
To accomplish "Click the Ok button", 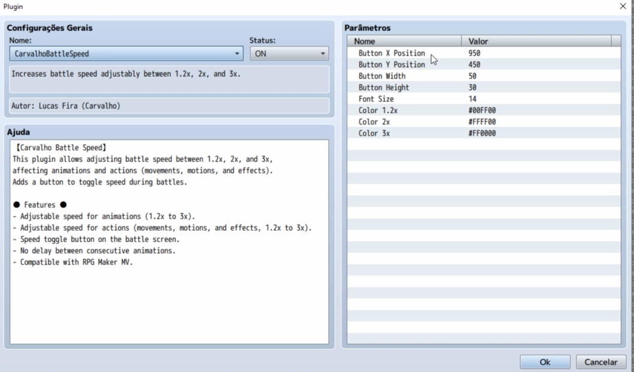I will click(545, 362).
